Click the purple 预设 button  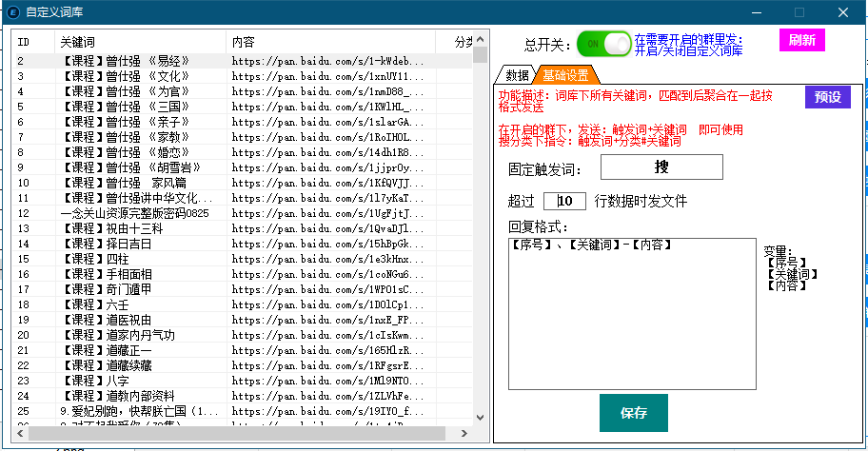[x=828, y=97]
